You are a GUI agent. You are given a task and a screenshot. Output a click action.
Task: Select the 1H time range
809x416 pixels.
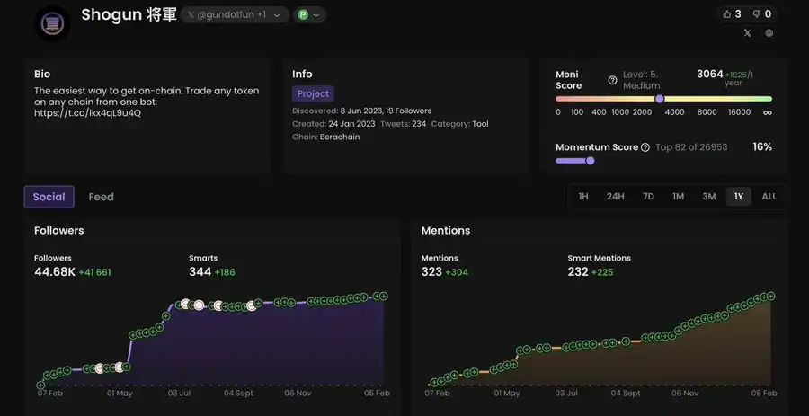click(583, 197)
